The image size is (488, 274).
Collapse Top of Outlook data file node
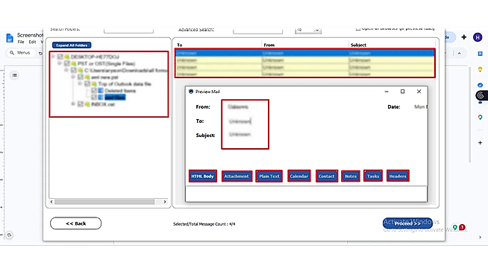pos(80,84)
